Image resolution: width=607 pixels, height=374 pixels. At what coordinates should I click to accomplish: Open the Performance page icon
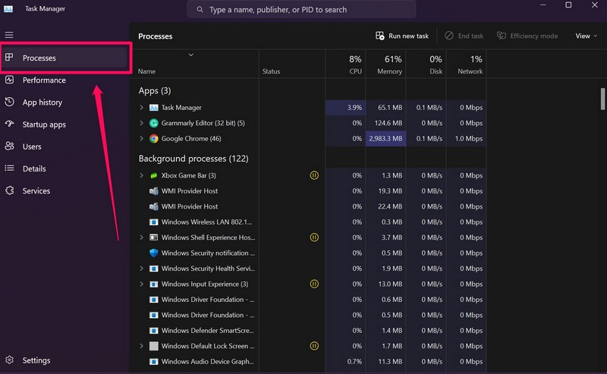pyautogui.click(x=9, y=80)
